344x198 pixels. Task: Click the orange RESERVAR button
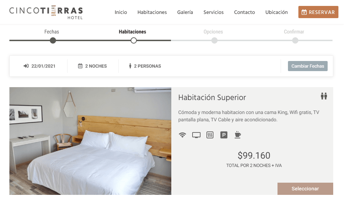[318, 12]
